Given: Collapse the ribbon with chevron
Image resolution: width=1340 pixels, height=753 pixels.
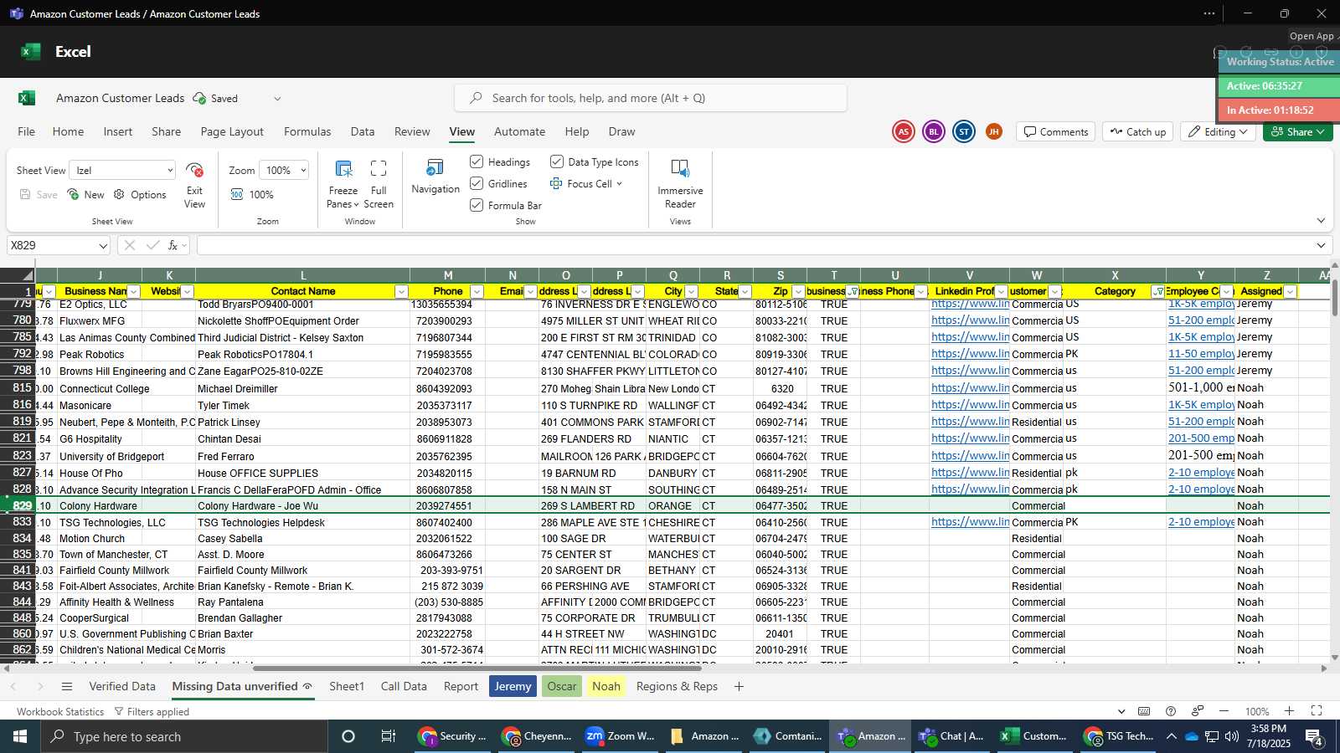Looking at the screenshot, I should 1321,221.
